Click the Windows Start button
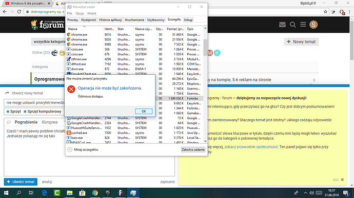354x198 pixels. [x=6, y=193]
